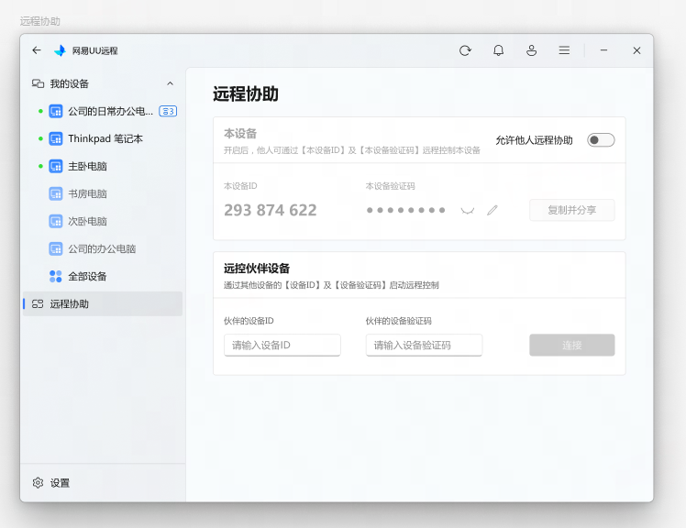Click the 复制并分享 button
Viewport: 686px width, 528px height.
click(x=571, y=210)
